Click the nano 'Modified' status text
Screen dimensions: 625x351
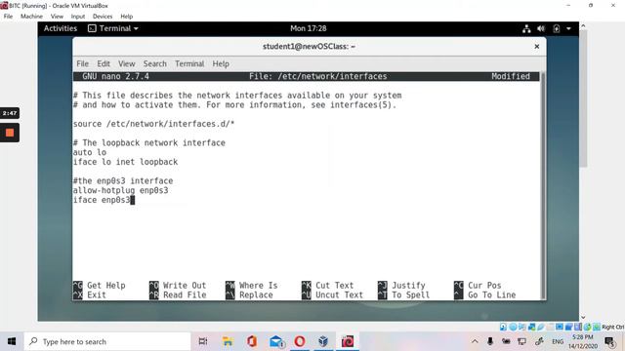click(511, 76)
